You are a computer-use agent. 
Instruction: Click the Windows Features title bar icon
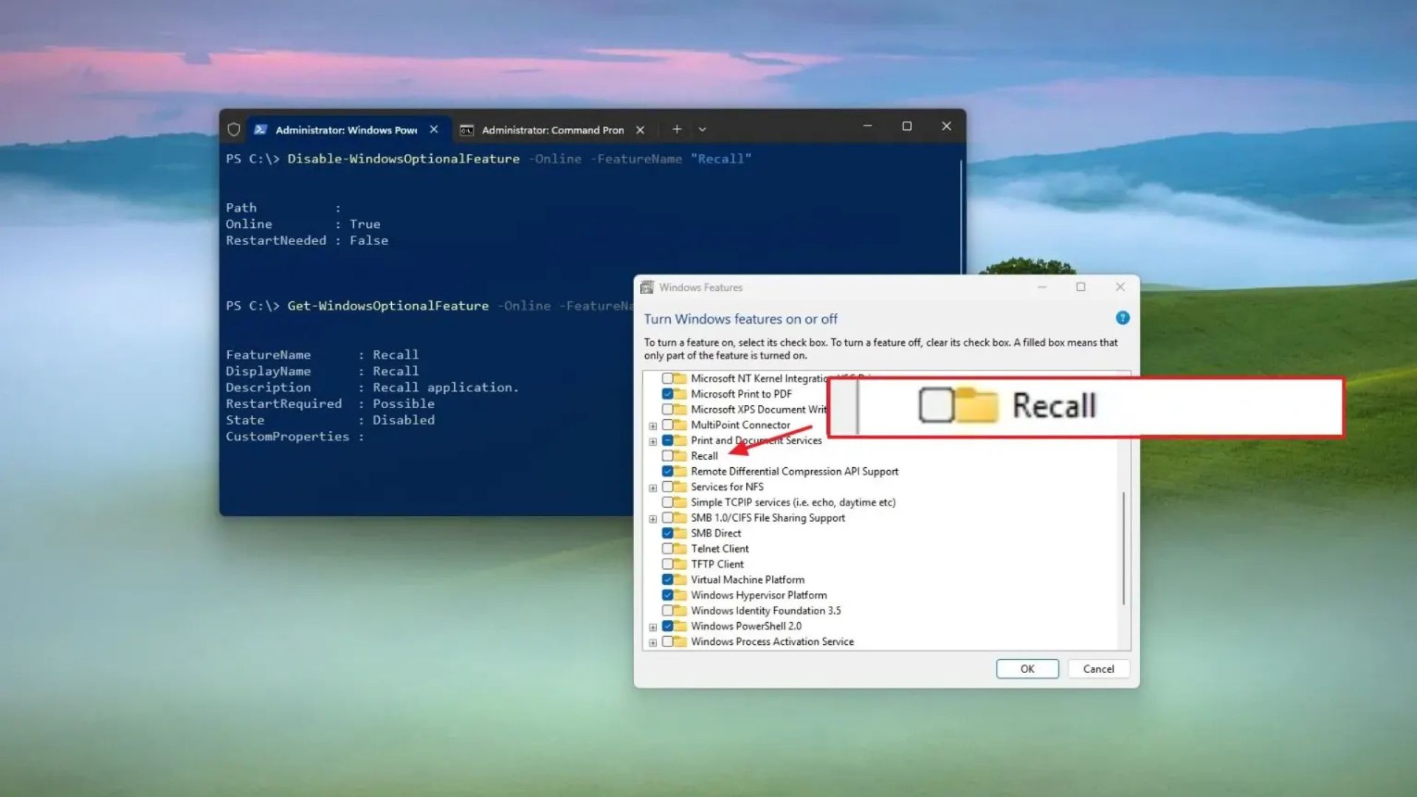point(647,287)
